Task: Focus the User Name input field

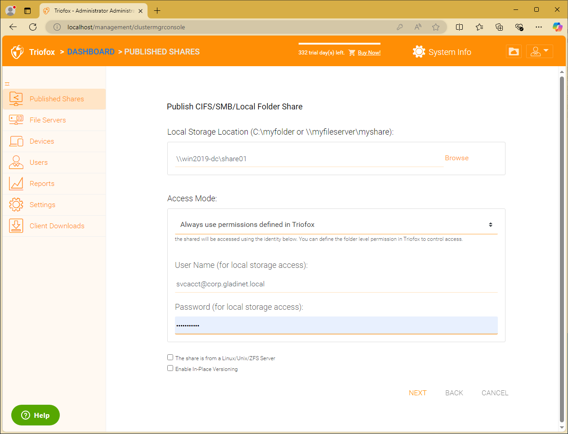Action: coord(336,284)
